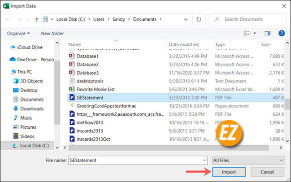
Task: Click the GreetingCardAppstestformac file name
Action: click(106, 106)
